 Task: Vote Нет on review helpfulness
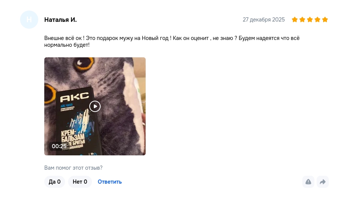80,182
